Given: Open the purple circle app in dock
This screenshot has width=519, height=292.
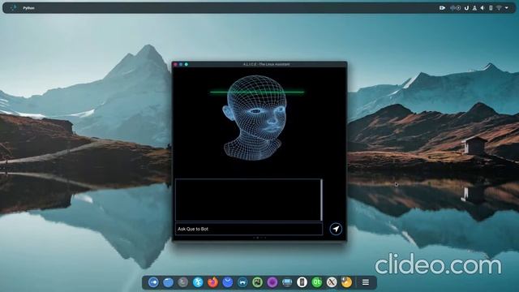Looking at the screenshot, I should pos(272,282).
